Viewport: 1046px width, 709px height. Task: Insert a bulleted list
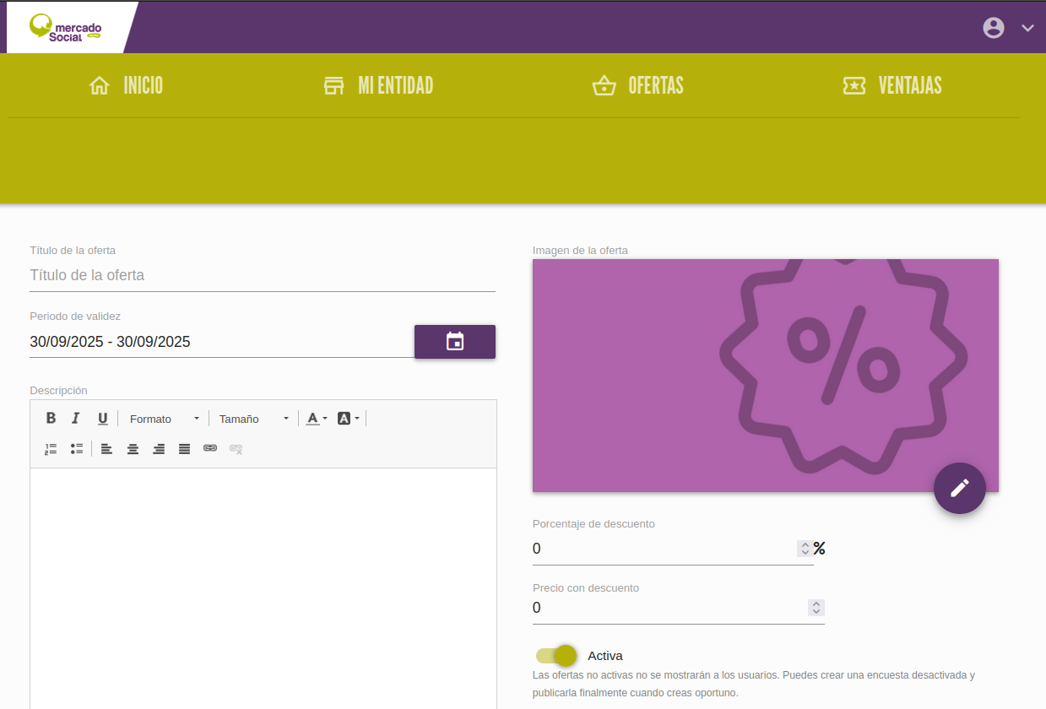pos(77,449)
